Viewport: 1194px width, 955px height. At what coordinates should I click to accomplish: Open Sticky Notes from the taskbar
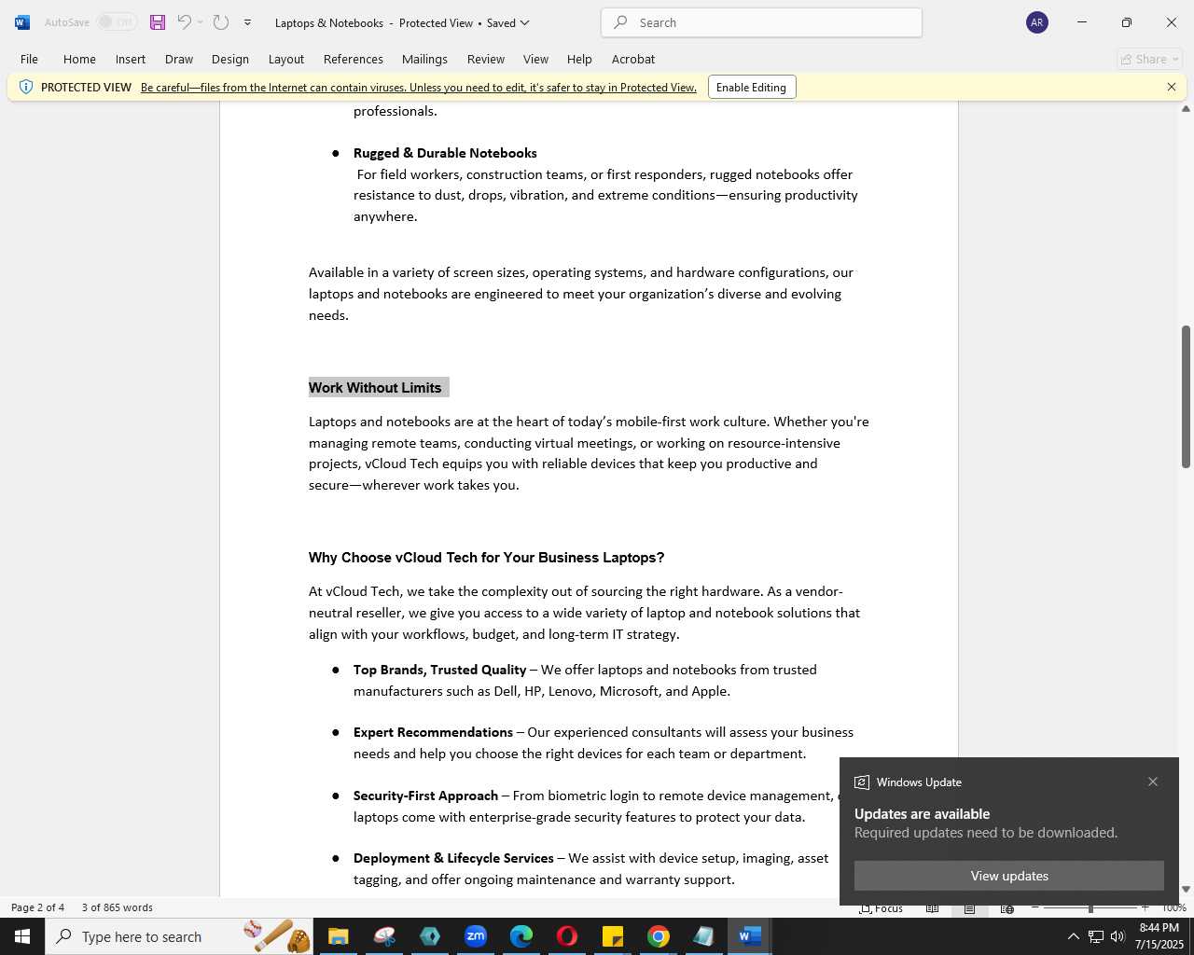[613, 936]
